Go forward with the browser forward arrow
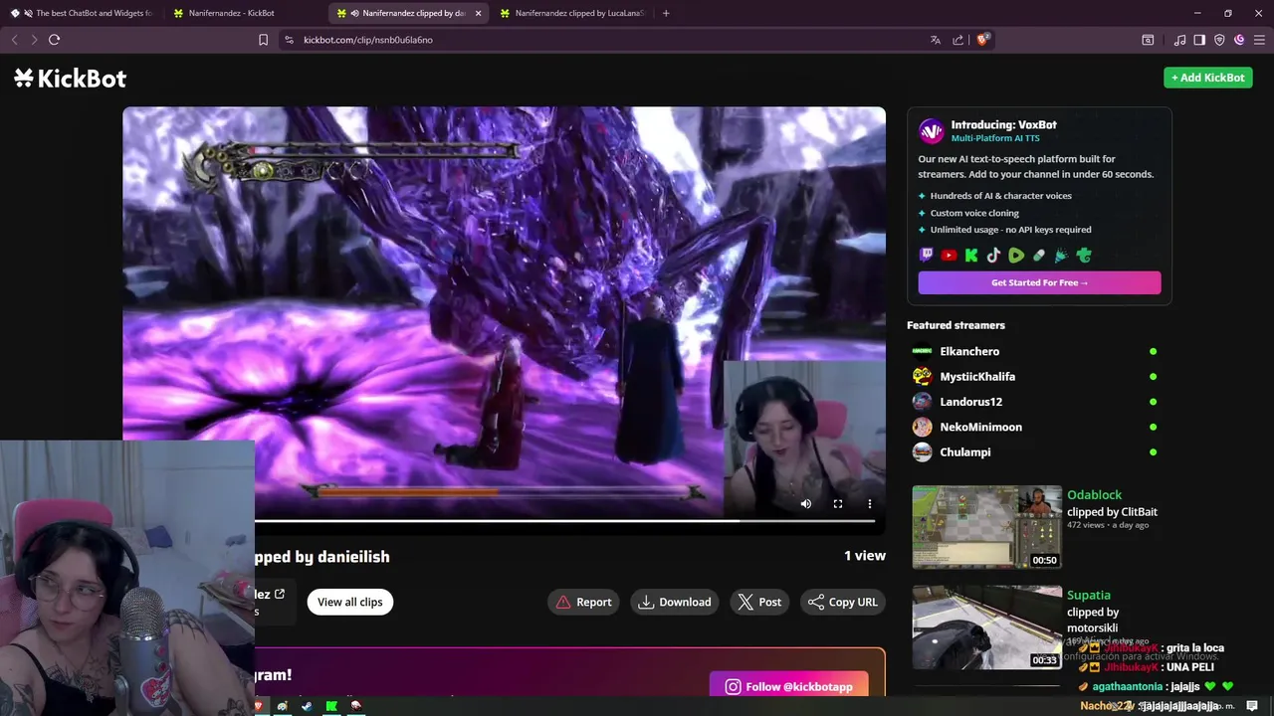 (x=34, y=40)
